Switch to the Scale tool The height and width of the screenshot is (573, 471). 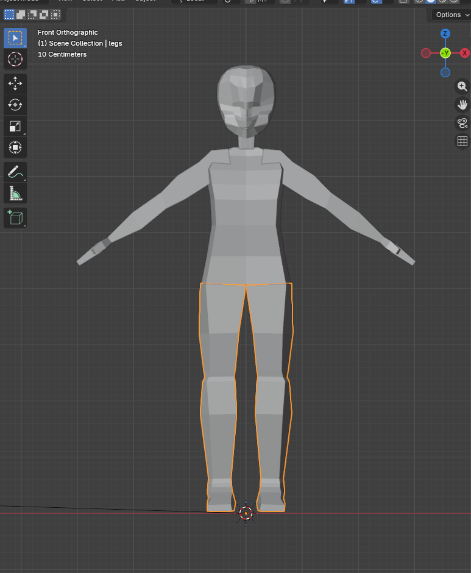15,126
